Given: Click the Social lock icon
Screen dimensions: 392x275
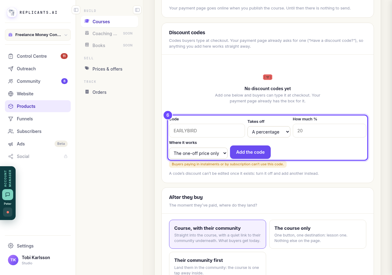Looking at the screenshot, I should pyautogui.click(x=66, y=156).
